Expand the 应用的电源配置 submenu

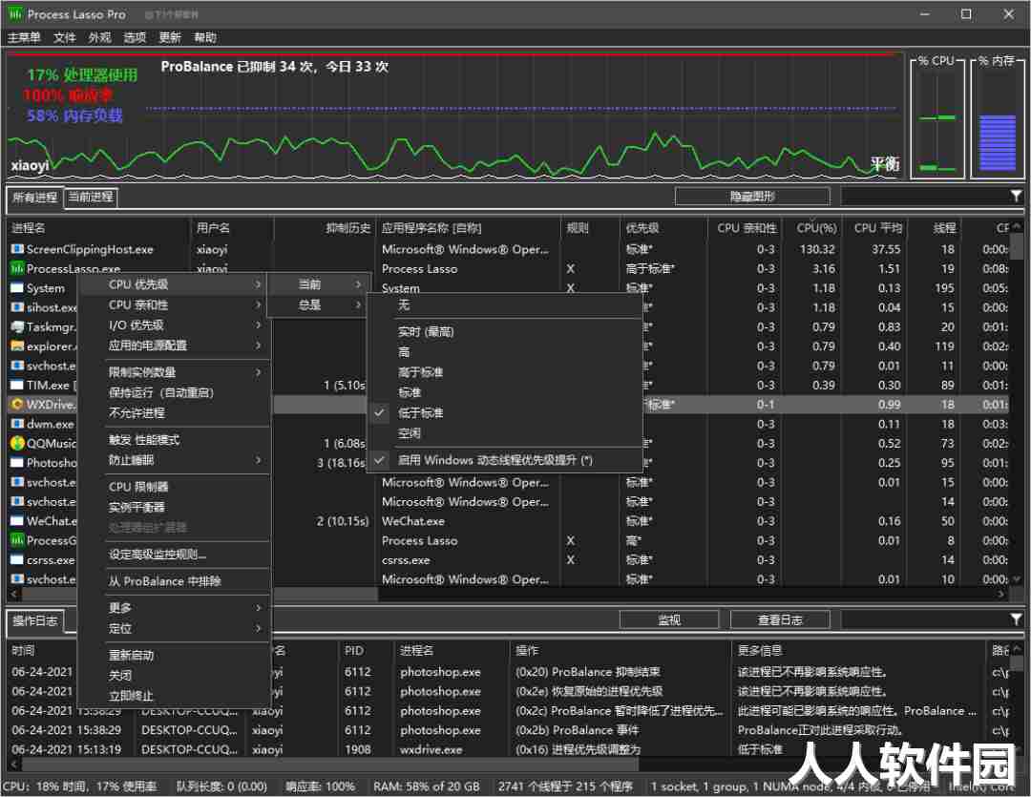175,346
